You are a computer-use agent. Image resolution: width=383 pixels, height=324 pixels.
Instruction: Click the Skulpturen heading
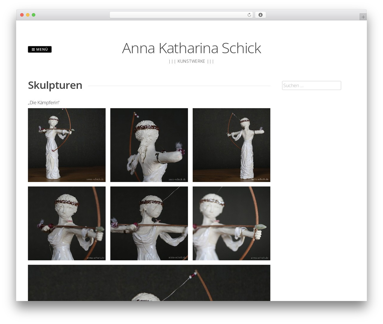[55, 85]
